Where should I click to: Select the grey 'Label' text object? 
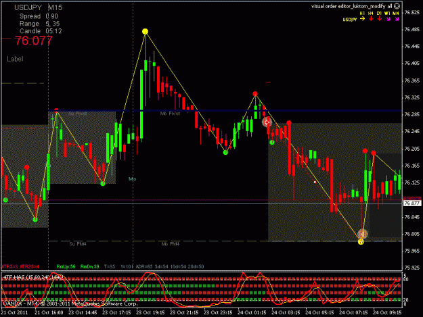15,59
